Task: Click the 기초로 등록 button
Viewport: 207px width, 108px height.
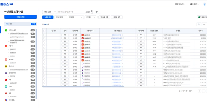Action: 117,17
